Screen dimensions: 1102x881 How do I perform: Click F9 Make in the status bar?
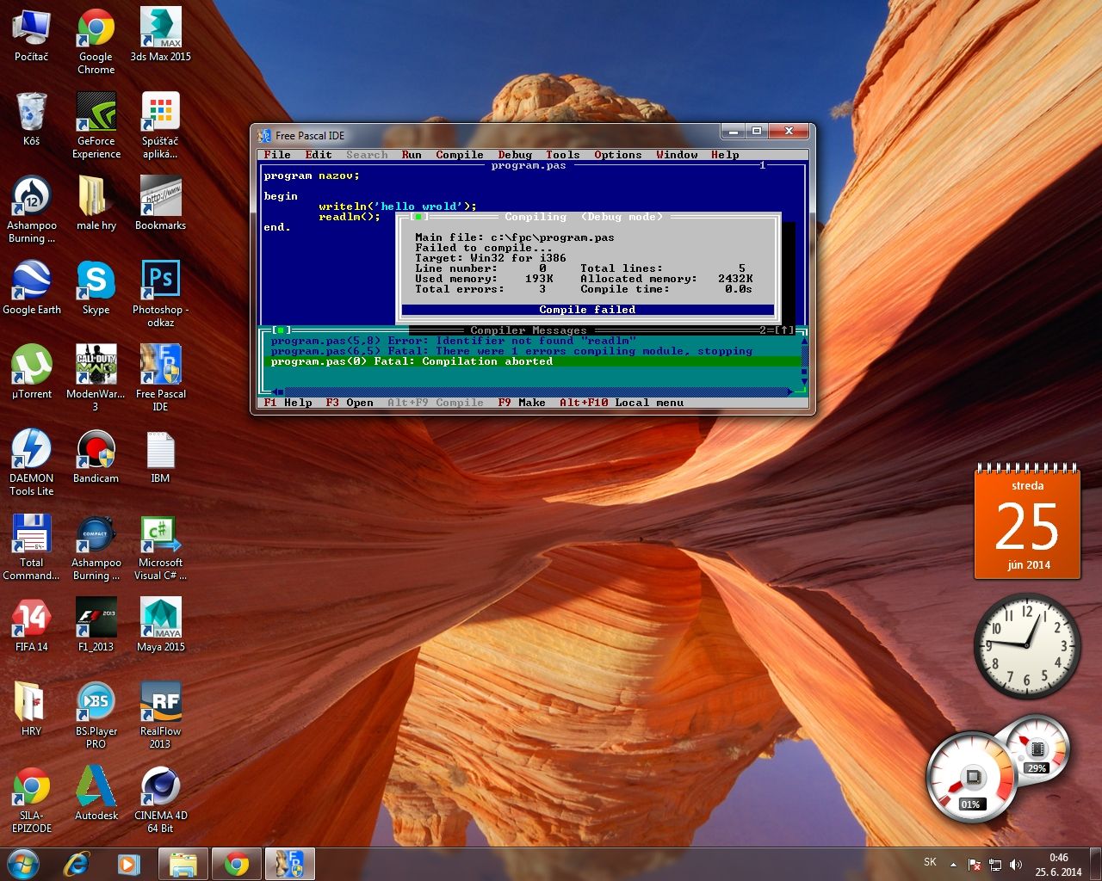coord(522,403)
